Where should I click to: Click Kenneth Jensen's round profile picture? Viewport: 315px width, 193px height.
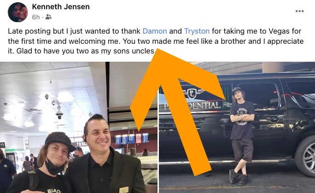point(17,12)
